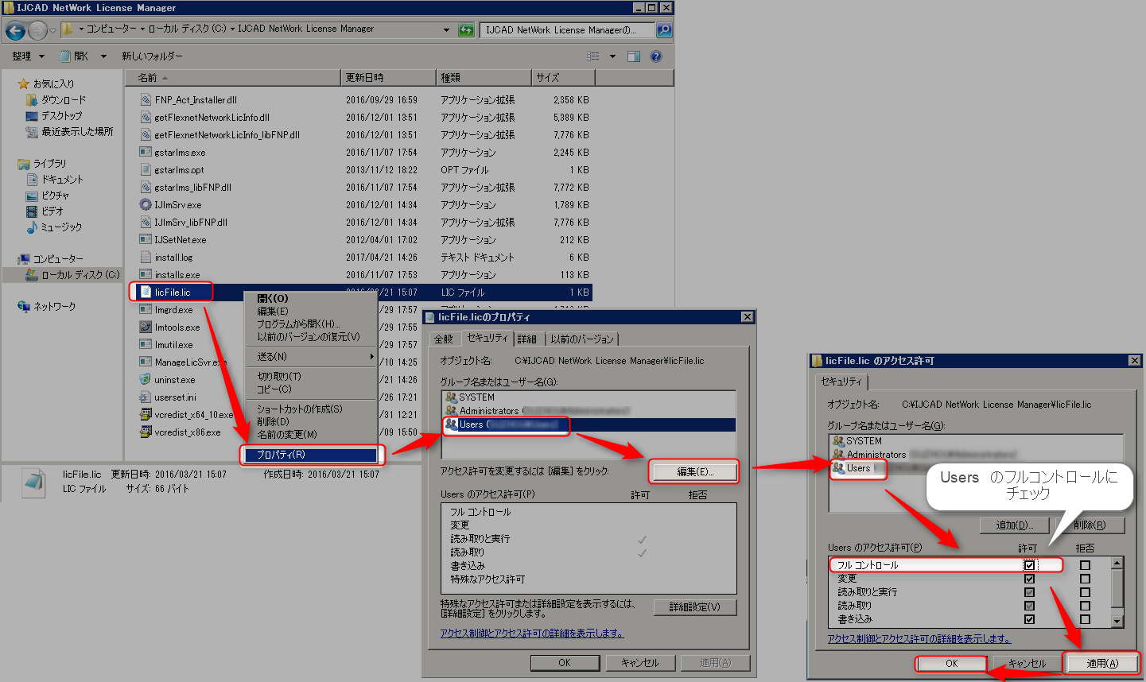
Task: Click the ダウンロード folder icon in sidebar
Action: (32, 100)
